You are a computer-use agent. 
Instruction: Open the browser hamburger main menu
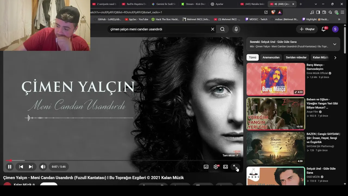[x=342, y=12]
